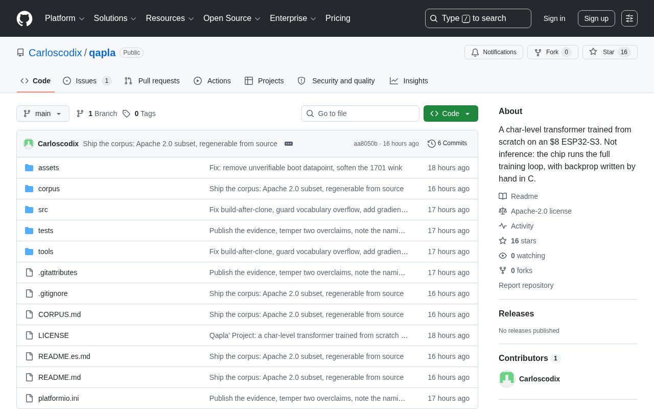View the 6 Commits history link

[448, 144]
